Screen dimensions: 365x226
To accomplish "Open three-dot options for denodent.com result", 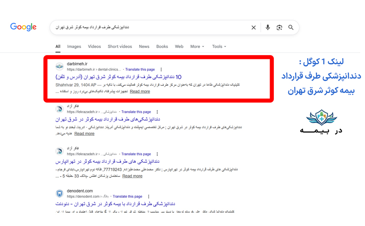I will pos(149,196).
